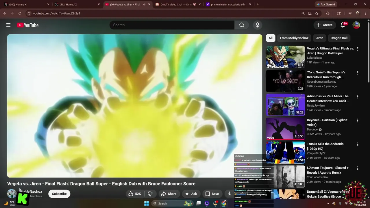The width and height of the screenshot is (370, 208).
Task: Save the video to a playlist
Action: (x=212, y=194)
